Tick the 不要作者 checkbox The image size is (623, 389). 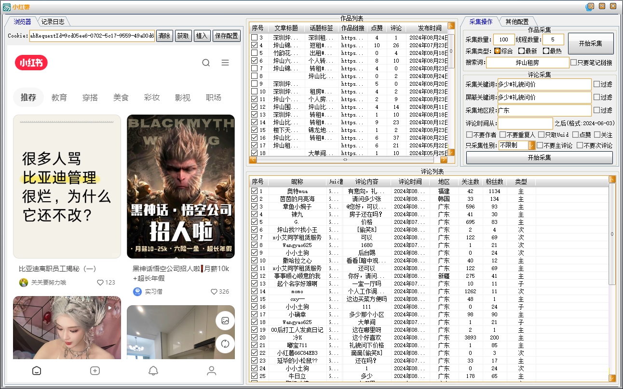click(469, 135)
